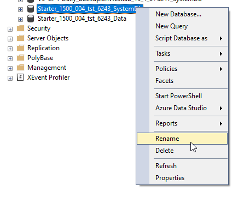Click the Starter_1500_004_tst_6243_SystemDb database icon
238x197 pixels.
31,9
